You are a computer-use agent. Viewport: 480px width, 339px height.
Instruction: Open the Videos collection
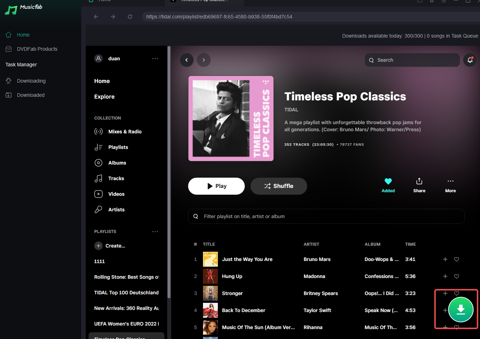click(x=116, y=194)
